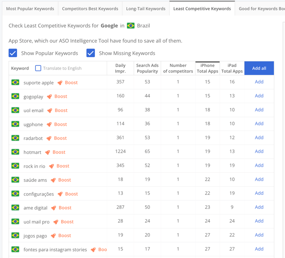The image size is (285, 258).
Task: Switch to Most Popular Keywords tab
Action: (30, 9)
